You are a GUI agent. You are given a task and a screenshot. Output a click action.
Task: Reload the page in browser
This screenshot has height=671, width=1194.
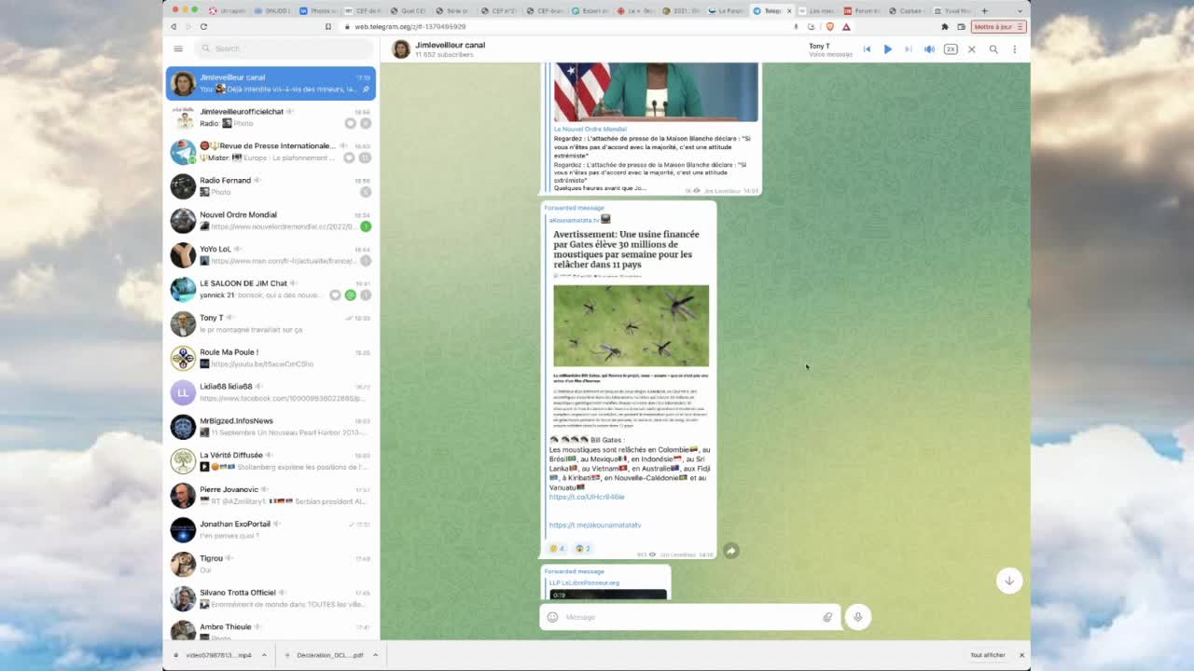click(203, 26)
